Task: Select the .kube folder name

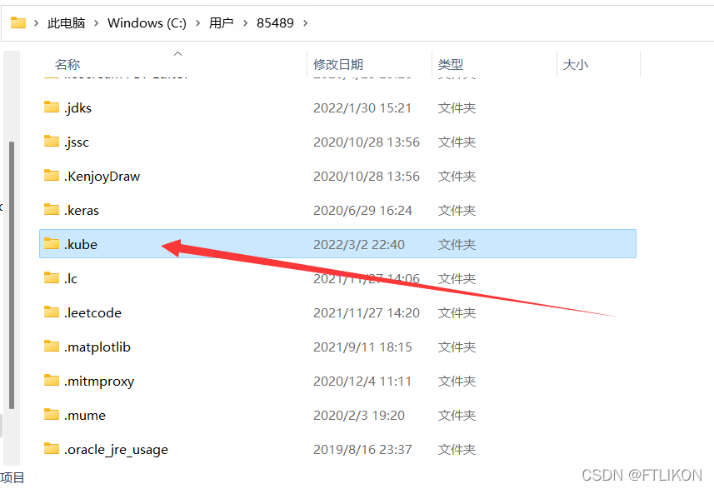Action: click(x=81, y=245)
